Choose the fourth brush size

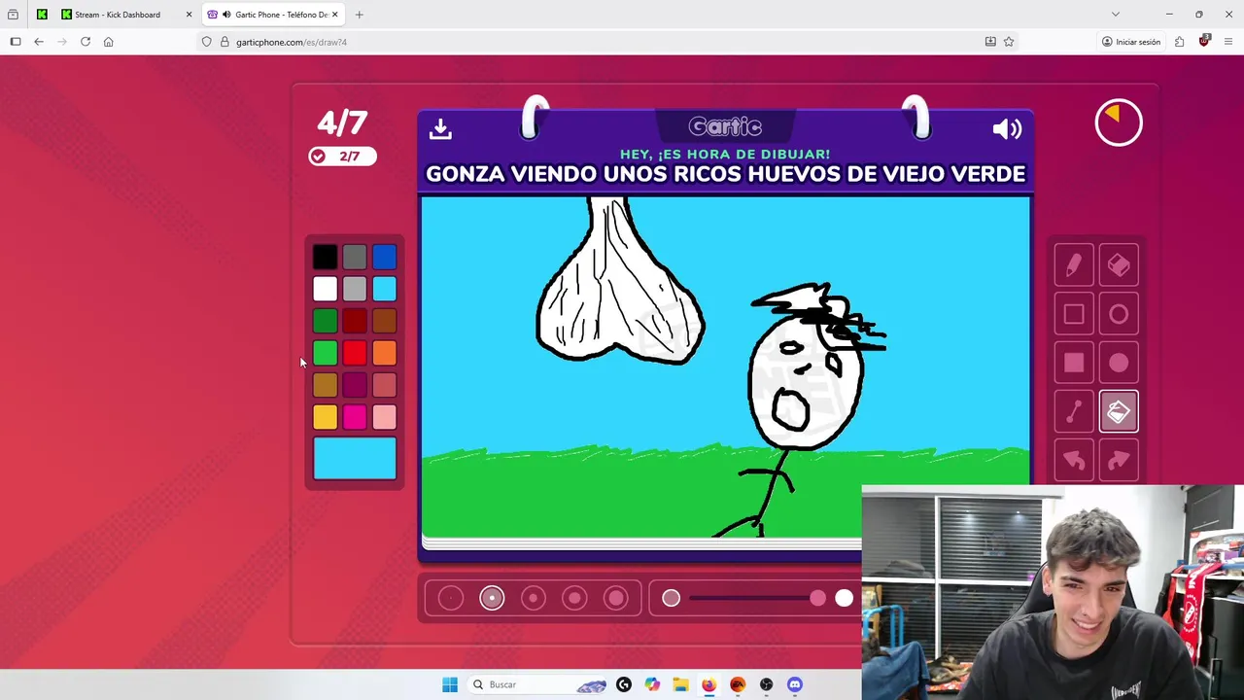pyautogui.click(x=574, y=598)
